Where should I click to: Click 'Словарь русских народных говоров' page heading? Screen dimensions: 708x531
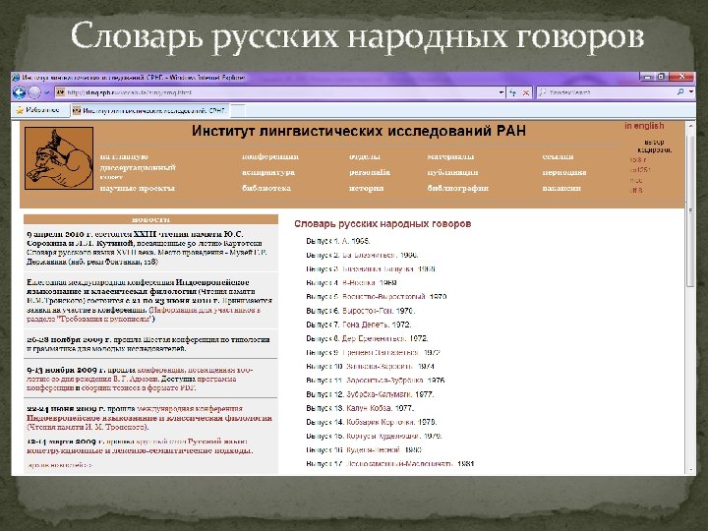pos(383,223)
